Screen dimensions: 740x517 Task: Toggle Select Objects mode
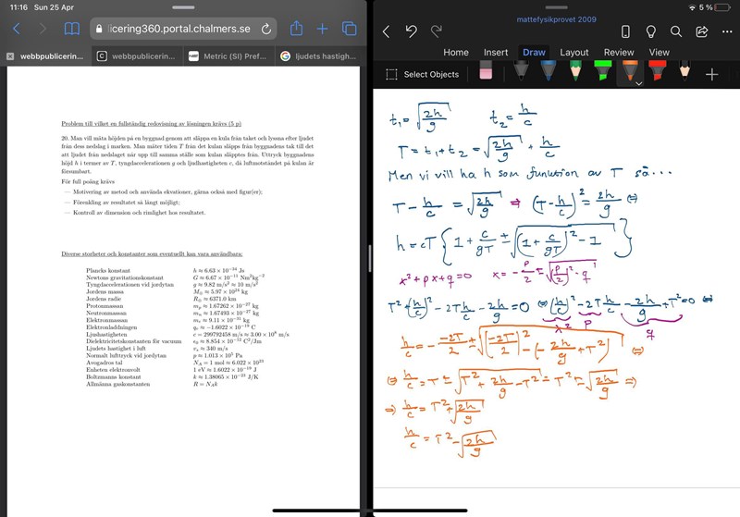[x=422, y=74]
